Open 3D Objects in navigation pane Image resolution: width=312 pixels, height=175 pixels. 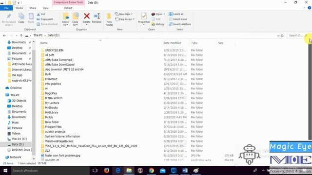pyautogui.click(x=19, y=101)
